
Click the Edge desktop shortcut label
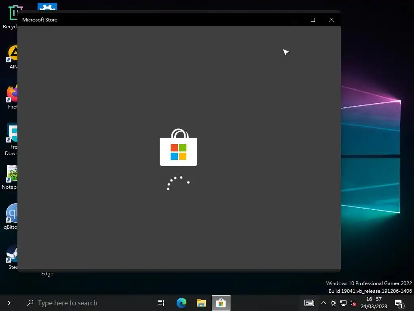coord(47,274)
